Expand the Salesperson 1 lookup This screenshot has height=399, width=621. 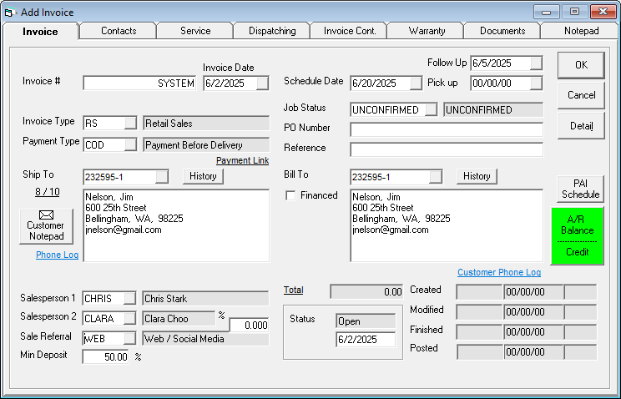coord(129,298)
